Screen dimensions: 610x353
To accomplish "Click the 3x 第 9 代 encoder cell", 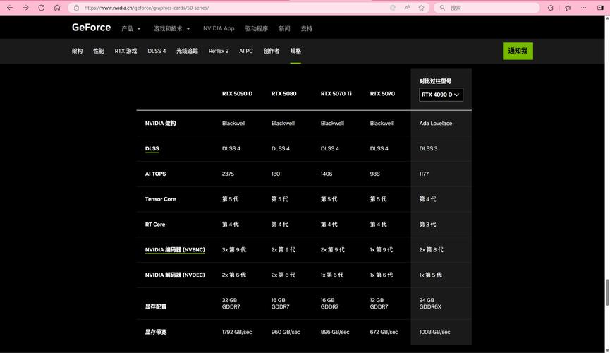I will click(234, 250).
